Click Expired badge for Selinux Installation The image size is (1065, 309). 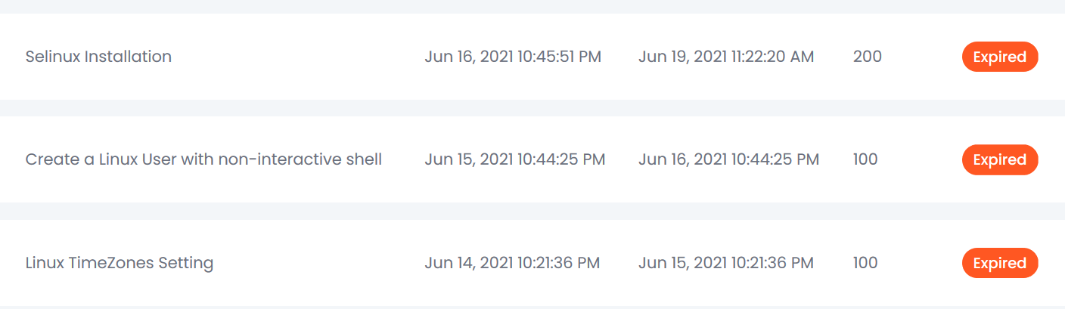[x=999, y=57]
